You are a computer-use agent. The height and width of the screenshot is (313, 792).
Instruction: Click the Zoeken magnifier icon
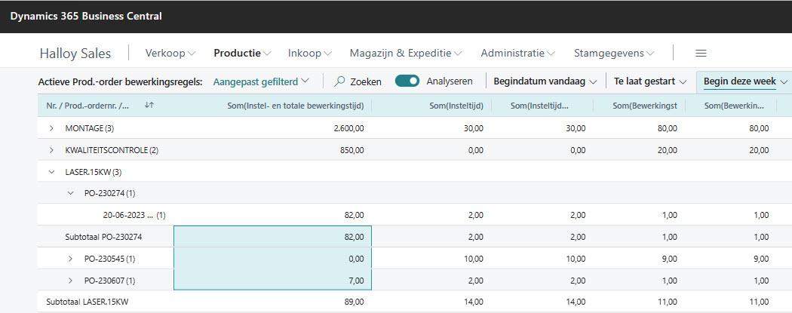click(x=340, y=81)
